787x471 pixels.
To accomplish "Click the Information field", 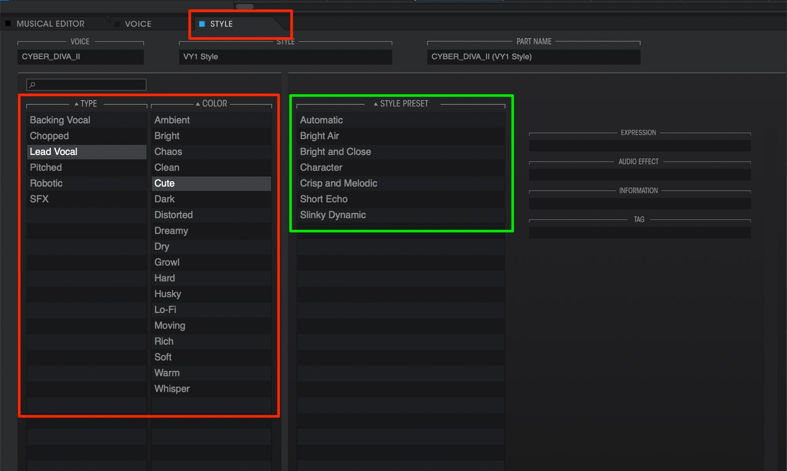I will (640, 204).
